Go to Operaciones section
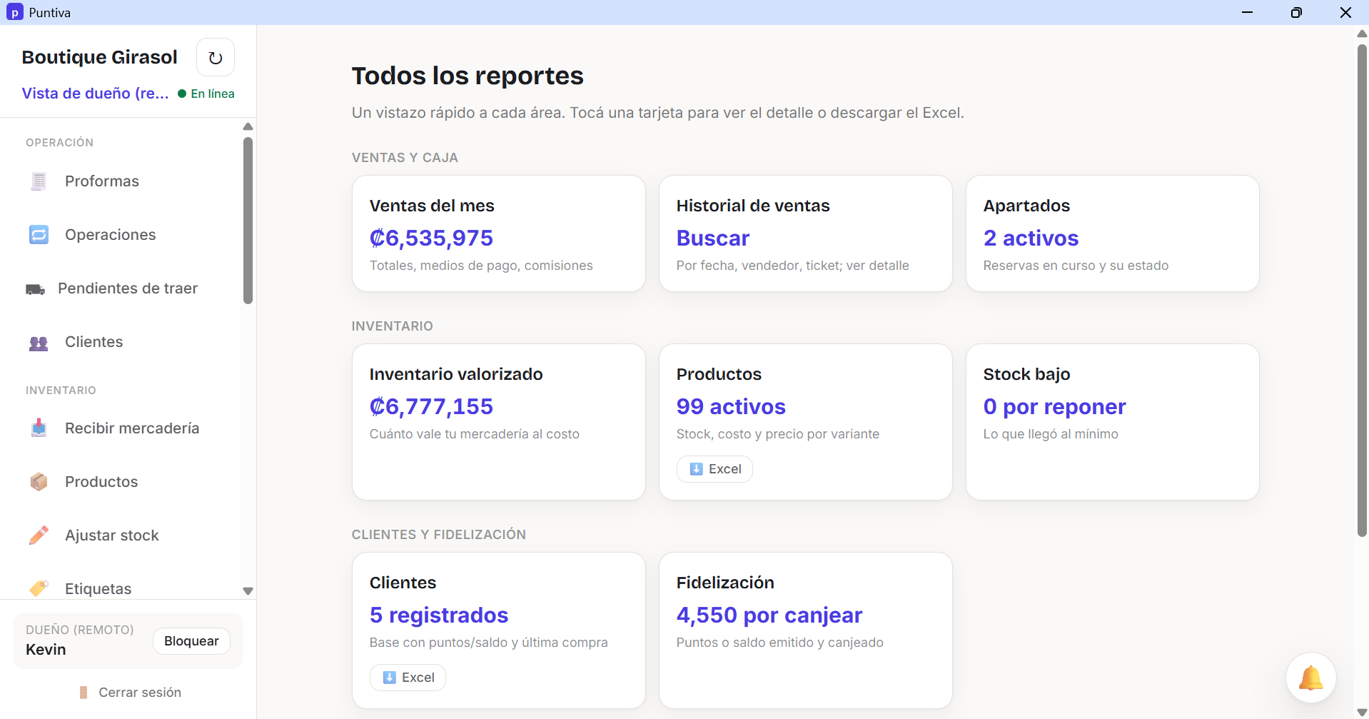 click(121, 235)
